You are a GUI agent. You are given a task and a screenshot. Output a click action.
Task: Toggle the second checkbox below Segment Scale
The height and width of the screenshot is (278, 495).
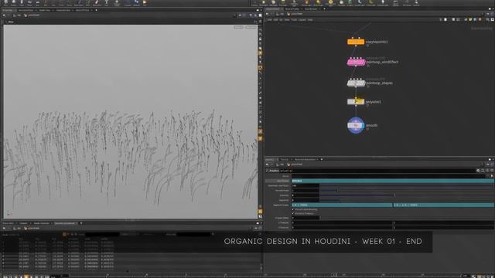click(x=293, y=213)
